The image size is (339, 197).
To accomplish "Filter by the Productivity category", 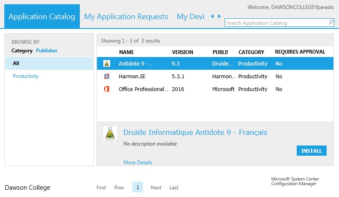I will [x=26, y=76].
